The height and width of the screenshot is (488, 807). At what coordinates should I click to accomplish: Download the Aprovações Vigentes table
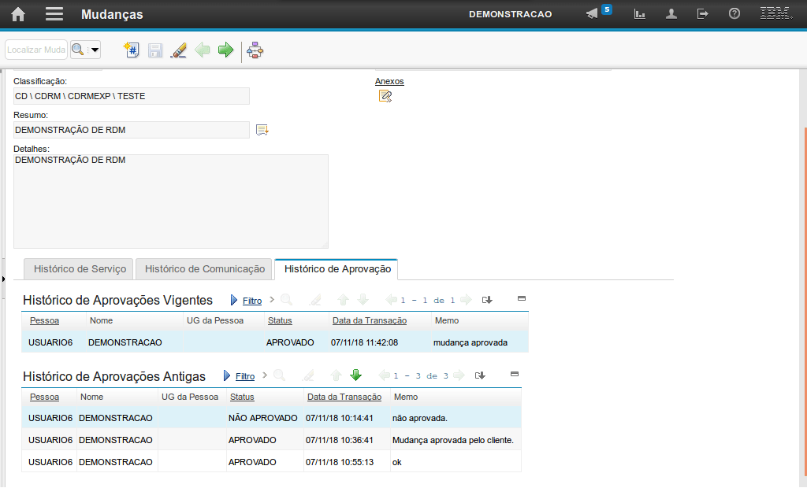(487, 300)
